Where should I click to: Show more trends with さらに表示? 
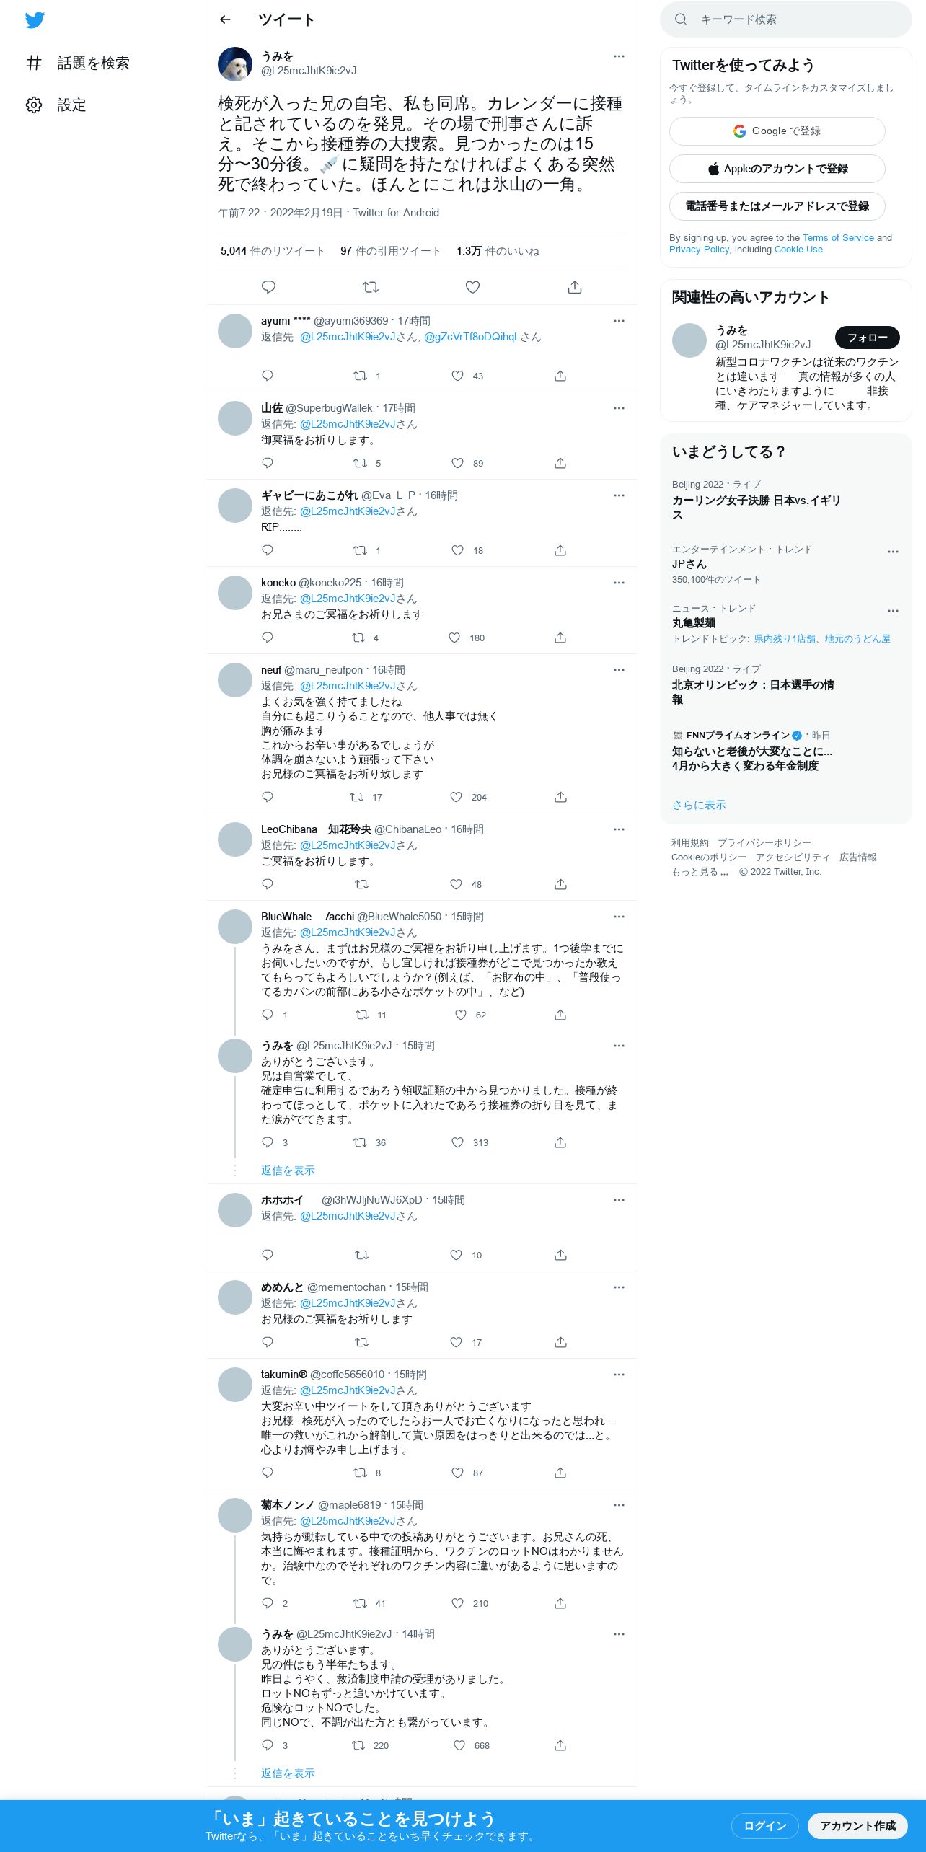699,805
